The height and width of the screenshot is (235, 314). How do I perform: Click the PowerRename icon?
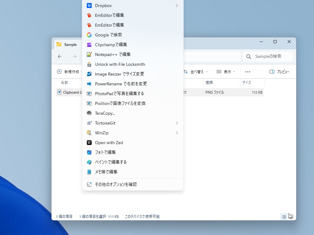89,84
